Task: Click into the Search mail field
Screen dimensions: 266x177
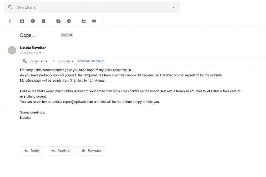Action: click(x=90, y=7)
